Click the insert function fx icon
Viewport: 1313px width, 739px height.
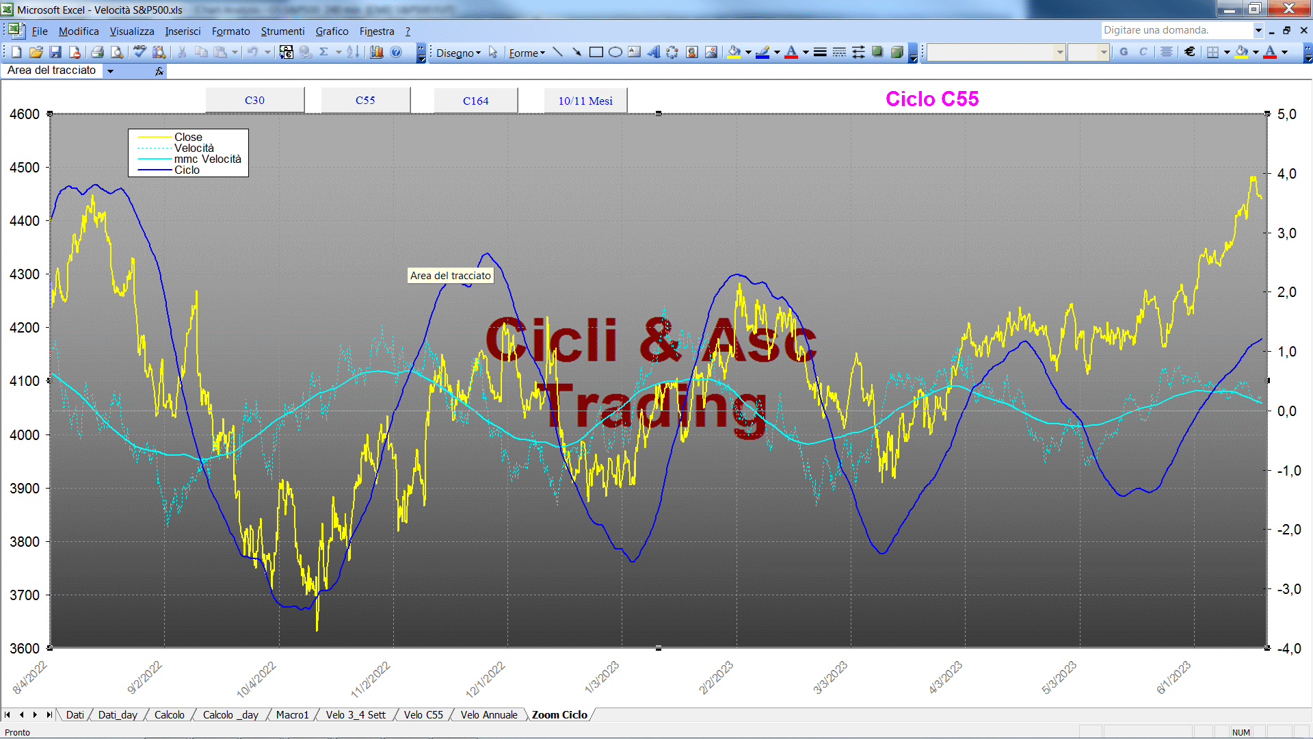tap(159, 70)
